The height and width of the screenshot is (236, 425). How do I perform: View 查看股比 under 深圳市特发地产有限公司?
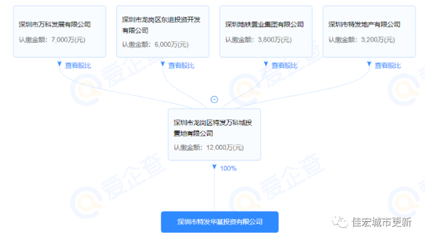tap(388, 65)
